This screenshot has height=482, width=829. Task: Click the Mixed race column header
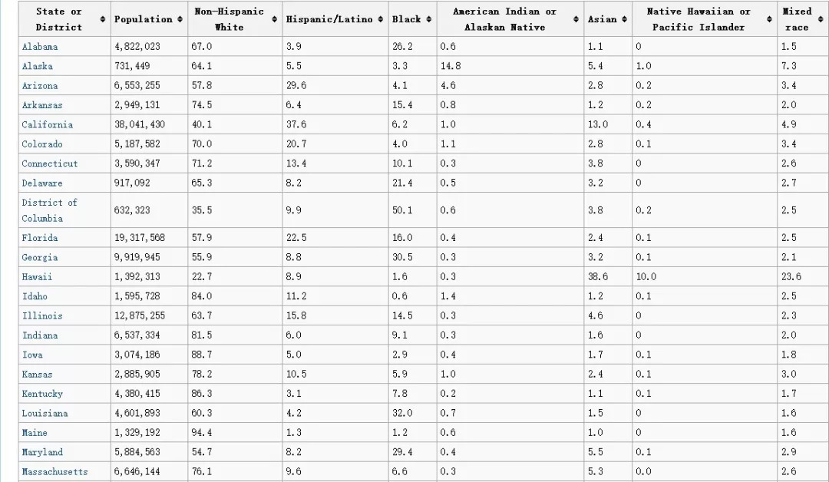[x=797, y=19]
